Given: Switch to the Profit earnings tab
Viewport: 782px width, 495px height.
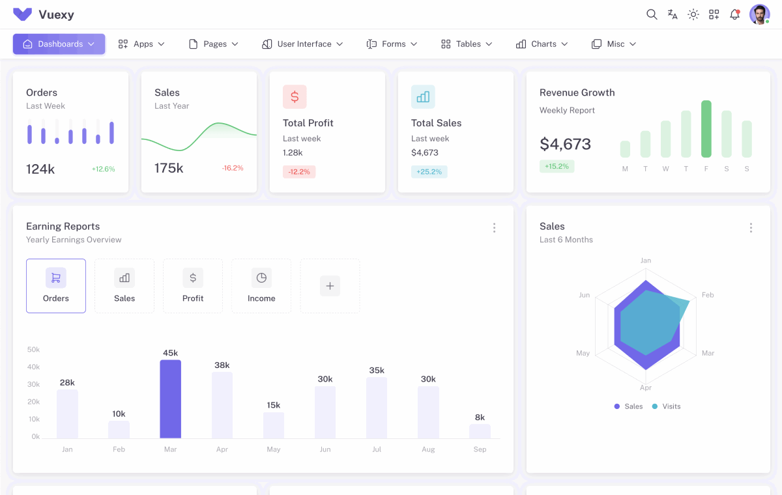Looking at the screenshot, I should (193, 286).
